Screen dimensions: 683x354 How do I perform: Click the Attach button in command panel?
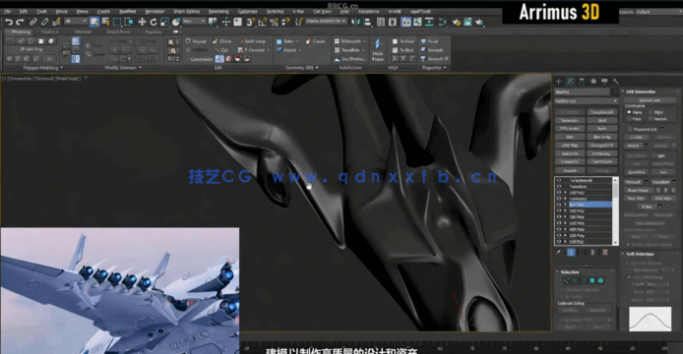pyautogui.click(x=633, y=146)
